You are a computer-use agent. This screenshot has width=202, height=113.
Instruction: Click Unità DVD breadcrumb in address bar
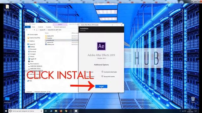[x=55, y=30]
